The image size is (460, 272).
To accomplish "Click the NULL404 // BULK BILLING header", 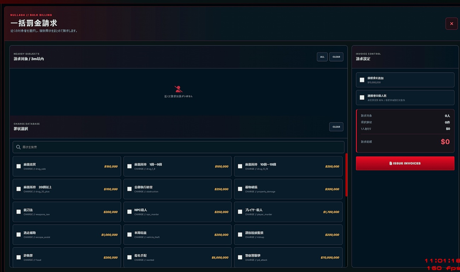I will pyautogui.click(x=31, y=15).
